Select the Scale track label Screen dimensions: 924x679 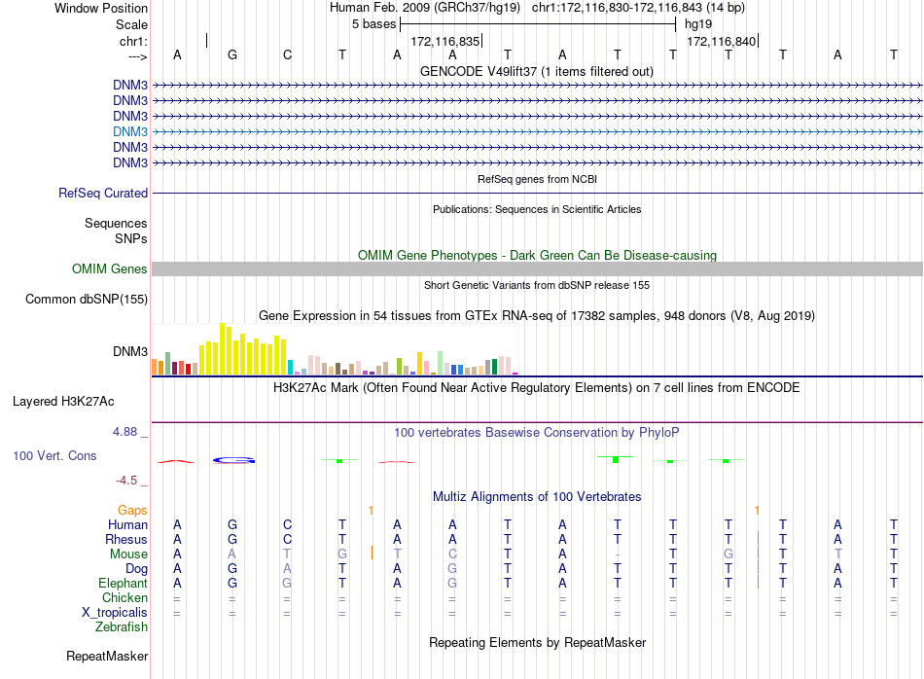[131, 24]
